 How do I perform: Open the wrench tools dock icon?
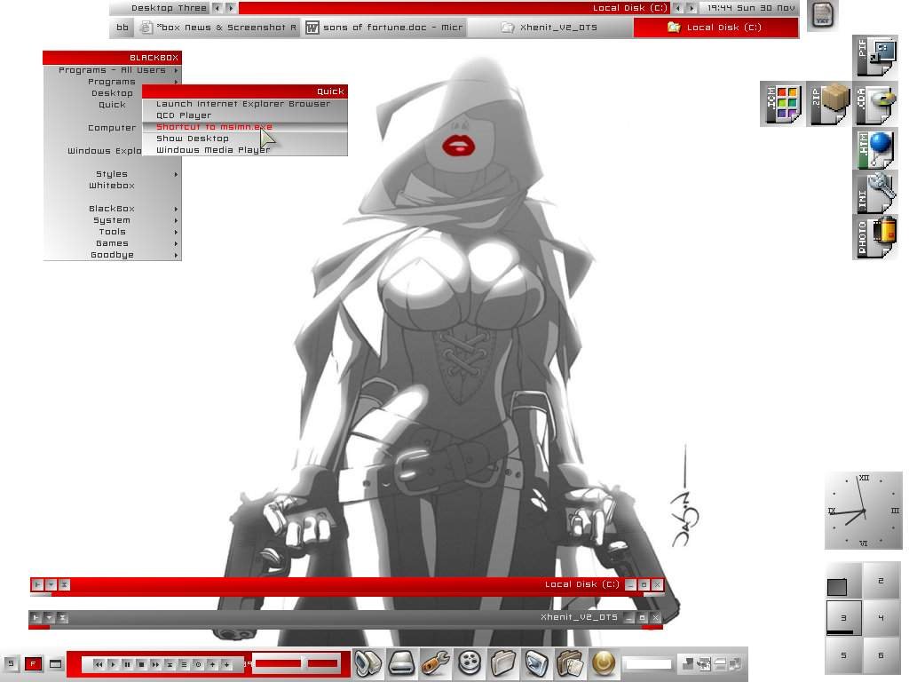435,662
